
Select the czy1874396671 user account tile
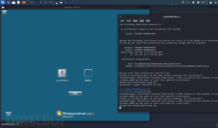[x=62, y=73]
